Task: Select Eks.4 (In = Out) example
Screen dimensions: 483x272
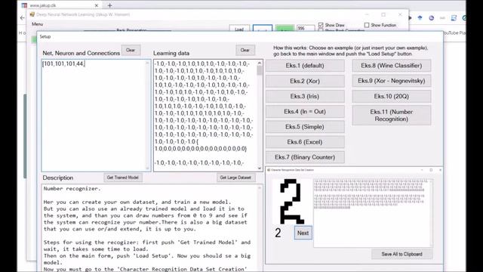Action: (305, 112)
